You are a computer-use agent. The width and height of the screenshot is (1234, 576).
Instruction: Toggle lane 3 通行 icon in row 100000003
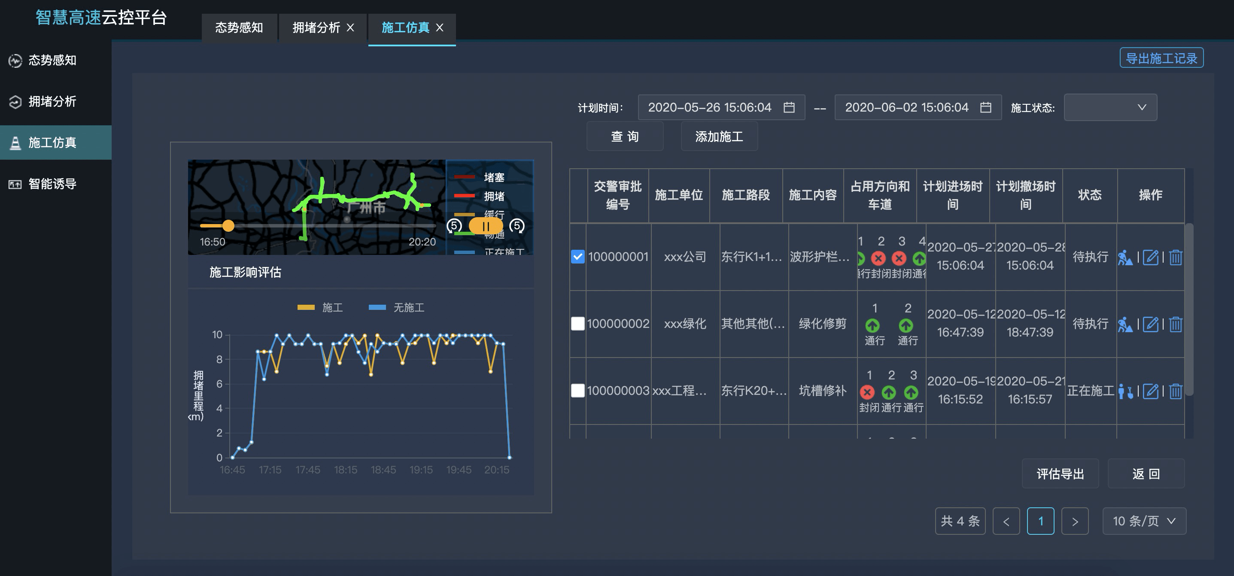tap(911, 393)
